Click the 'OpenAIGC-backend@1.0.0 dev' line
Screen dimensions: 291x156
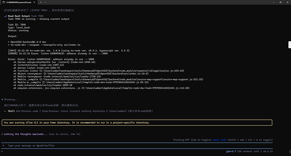pos(27,42)
